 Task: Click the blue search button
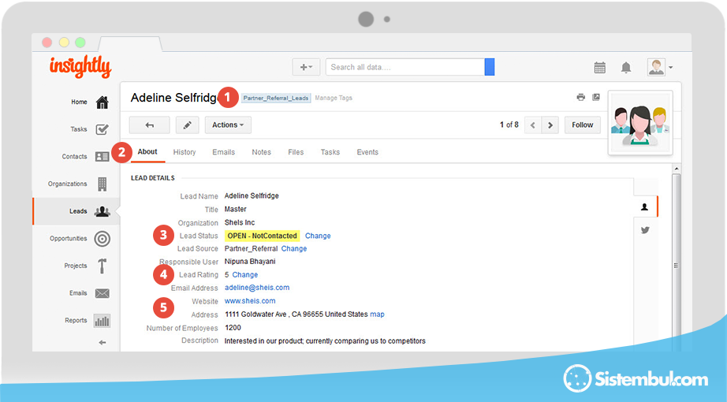click(x=490, y=67)
